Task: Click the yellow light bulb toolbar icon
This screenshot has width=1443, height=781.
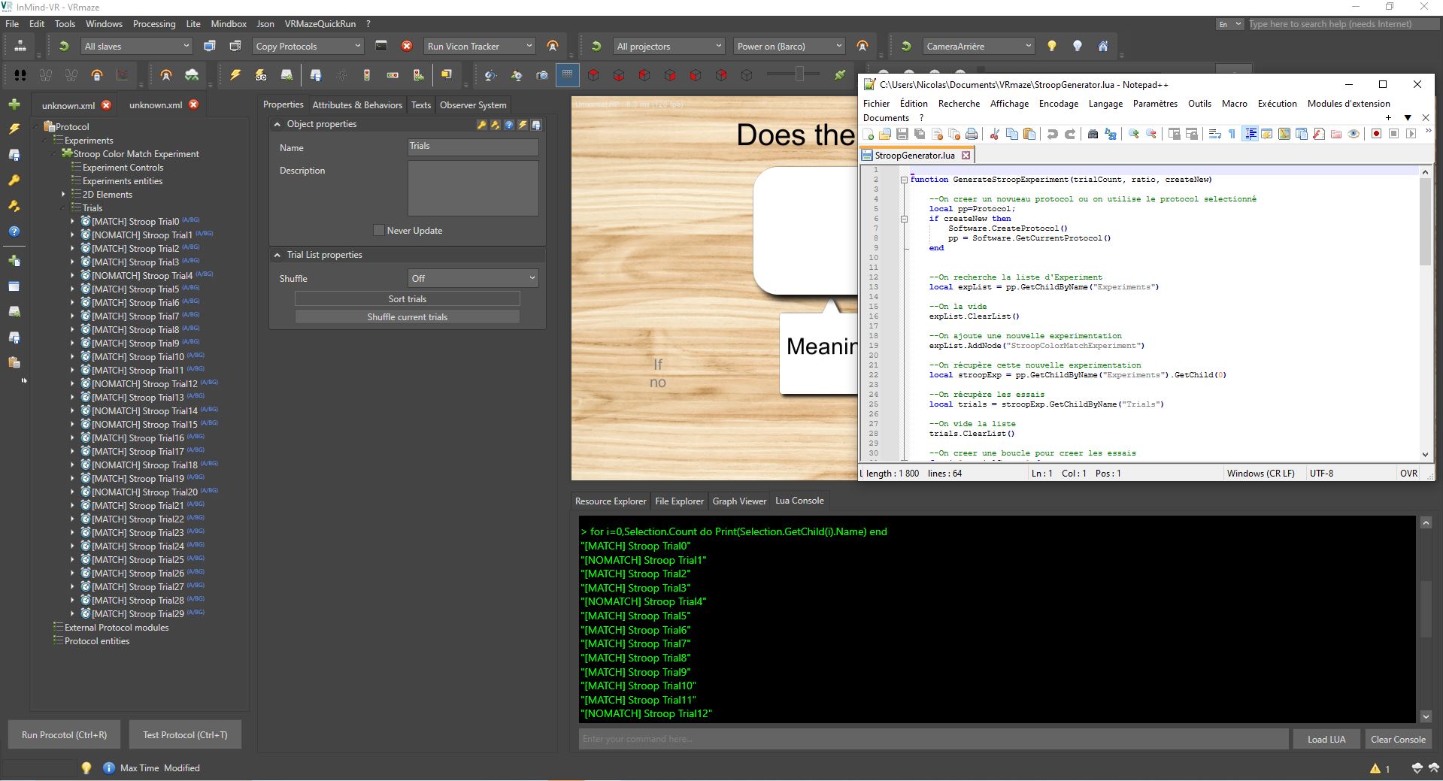Action: (x=1052, y=46)
